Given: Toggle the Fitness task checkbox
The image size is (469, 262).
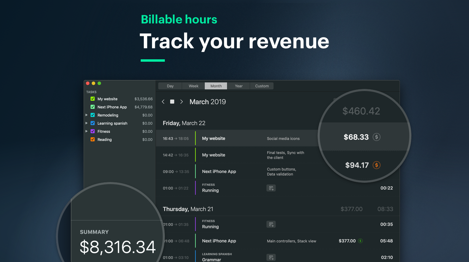Looking at the screenshot, I should pos(92,131).
